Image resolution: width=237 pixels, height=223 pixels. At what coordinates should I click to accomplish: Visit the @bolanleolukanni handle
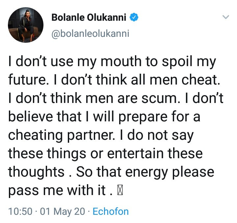click(91, 34)
